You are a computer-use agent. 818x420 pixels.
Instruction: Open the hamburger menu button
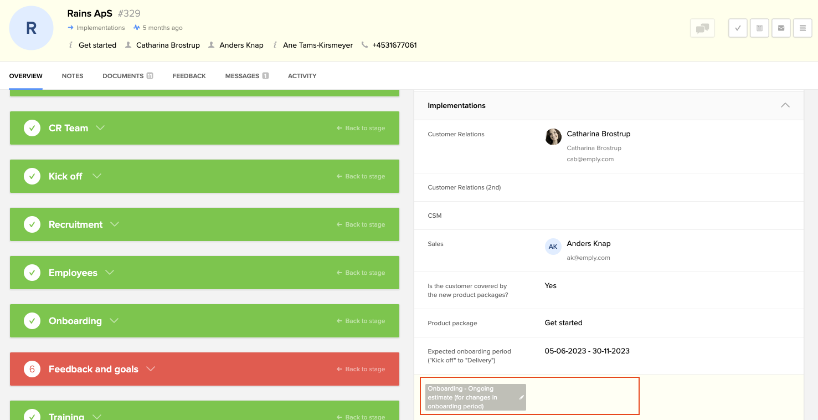click(x=802, y=28)
